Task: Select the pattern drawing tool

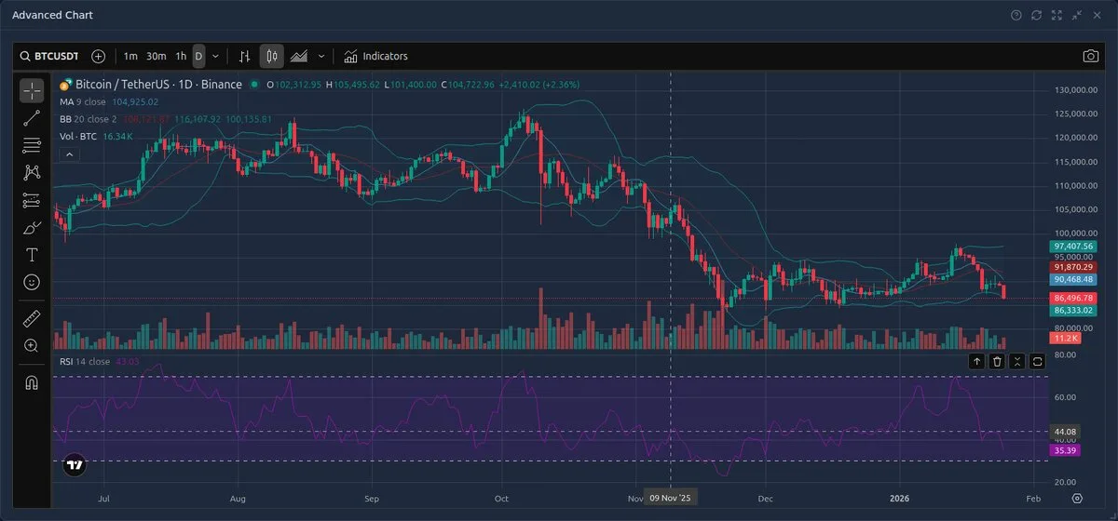Action: (x=32, y=172)
